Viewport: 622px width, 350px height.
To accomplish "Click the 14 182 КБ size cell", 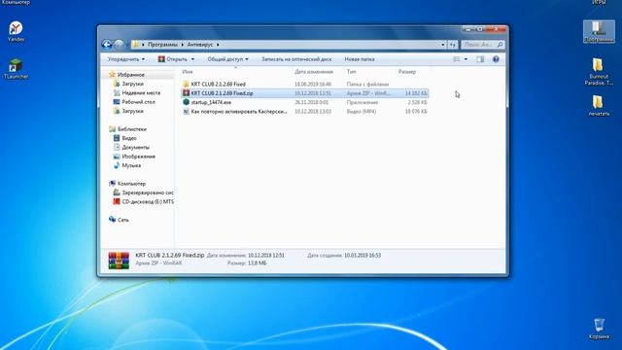I will pyautogui.click(x=416, y=93).
